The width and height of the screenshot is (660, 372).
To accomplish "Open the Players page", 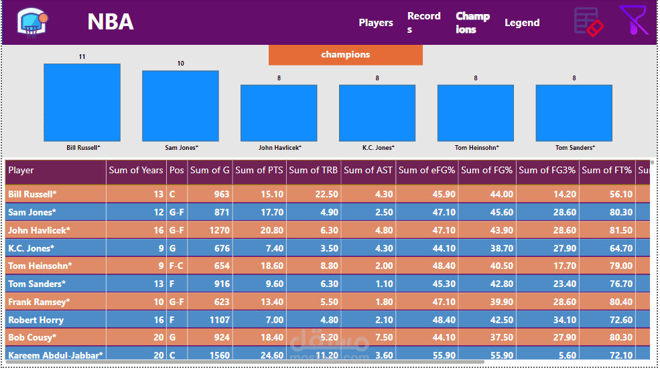I will [376, 23].
